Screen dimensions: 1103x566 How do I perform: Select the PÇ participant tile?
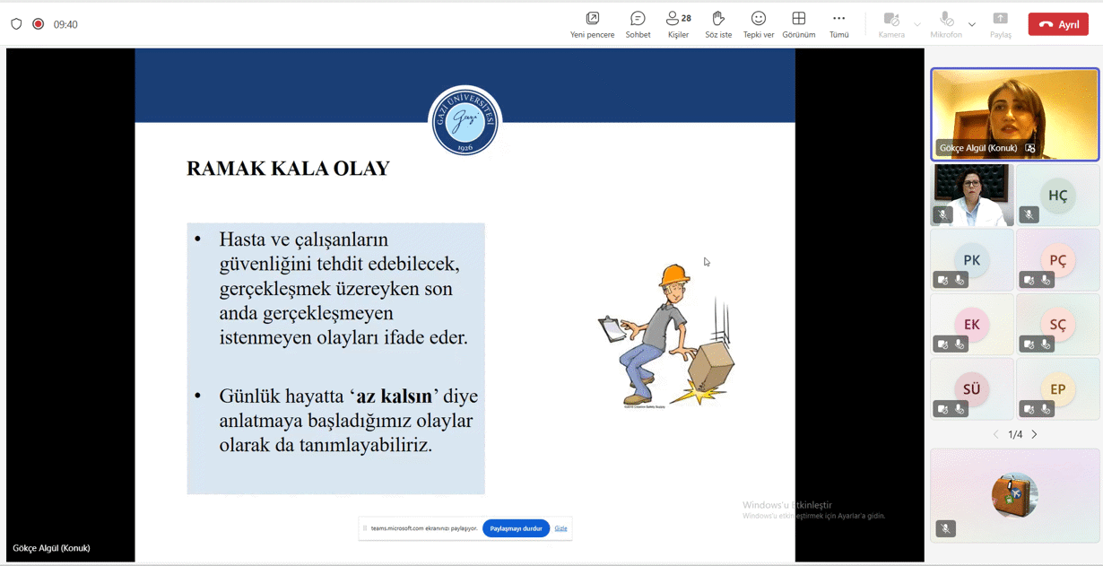tap(1058, 259)
